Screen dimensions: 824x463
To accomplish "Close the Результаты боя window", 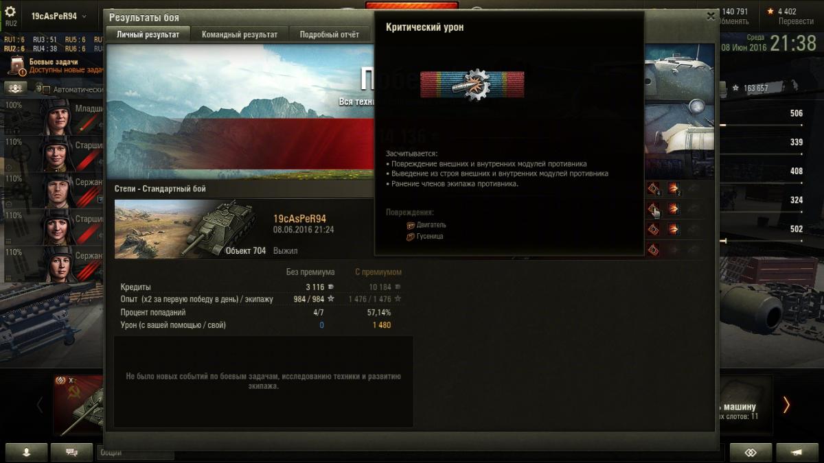I will point(710,16).
